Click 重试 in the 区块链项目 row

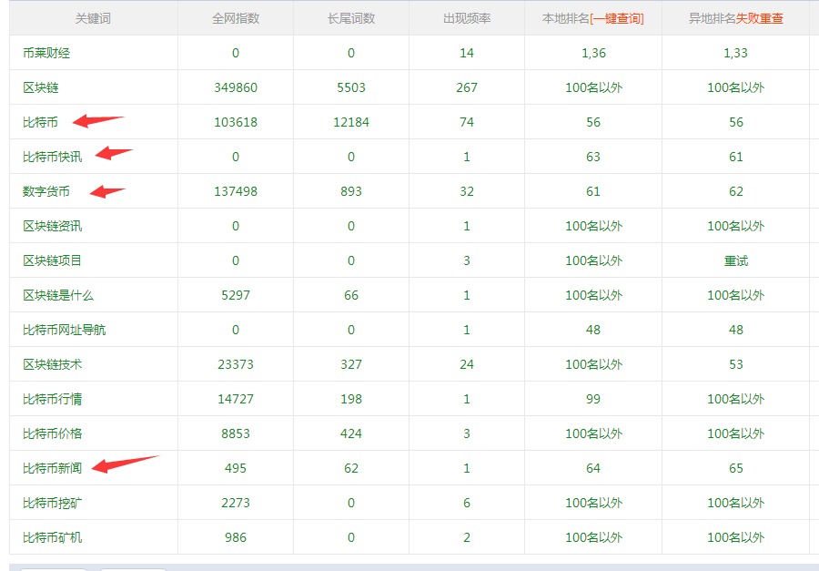735,260
